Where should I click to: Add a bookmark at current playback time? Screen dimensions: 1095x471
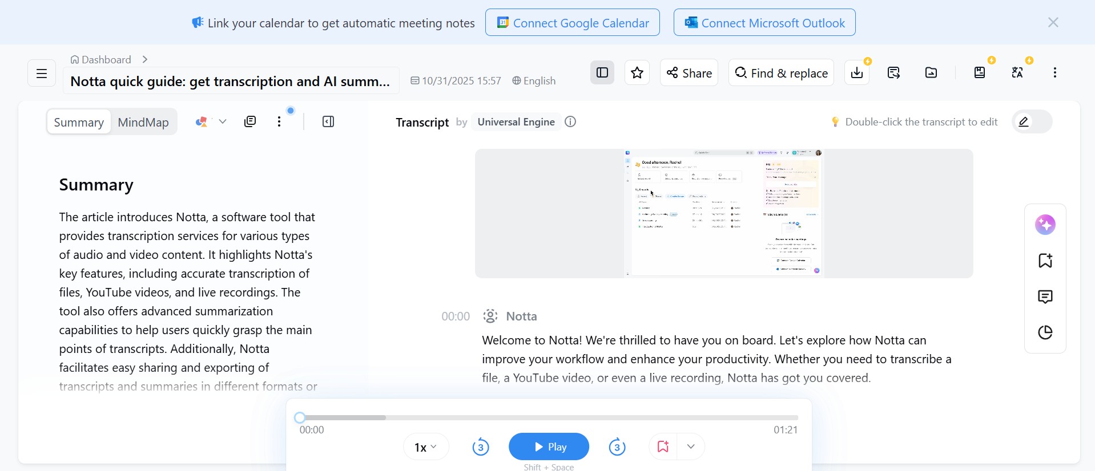tap(663, 446)
